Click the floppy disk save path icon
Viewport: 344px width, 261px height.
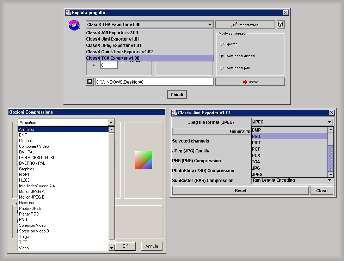pos(90,82)
